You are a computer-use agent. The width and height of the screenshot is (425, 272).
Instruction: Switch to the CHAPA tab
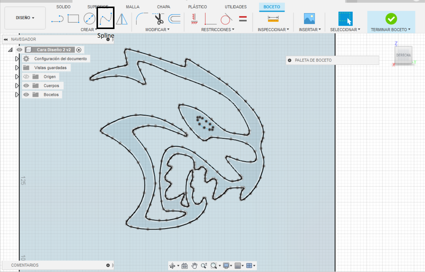click(x=164, y=7)
